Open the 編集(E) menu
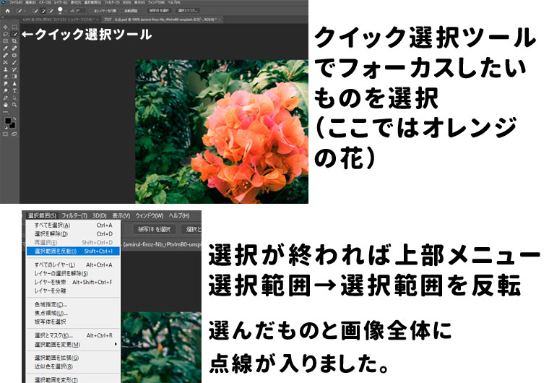549x383 pixels. pos(30,2)
